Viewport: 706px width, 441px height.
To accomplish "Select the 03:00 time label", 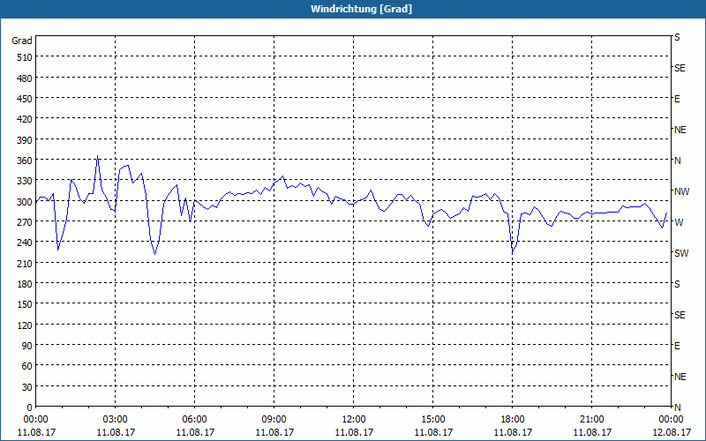I will pyautogui.click(x=116, y=420).
